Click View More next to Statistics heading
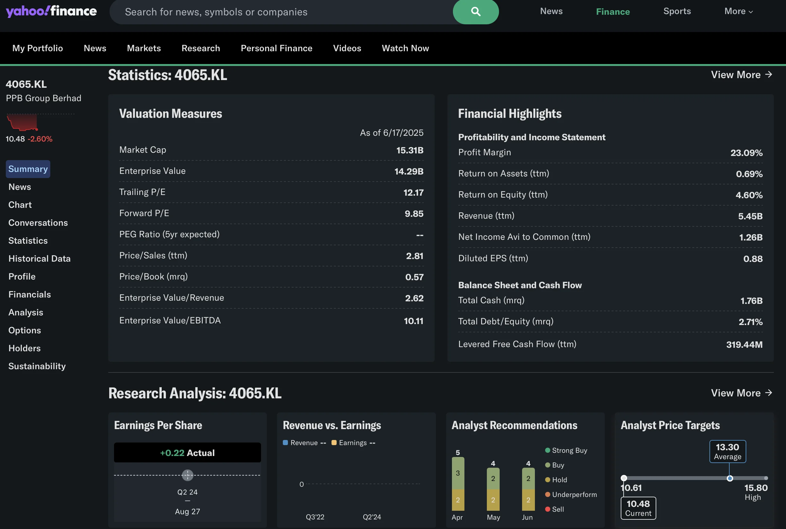This screenshot has height=529, width=786. click(x=741, y=75)
